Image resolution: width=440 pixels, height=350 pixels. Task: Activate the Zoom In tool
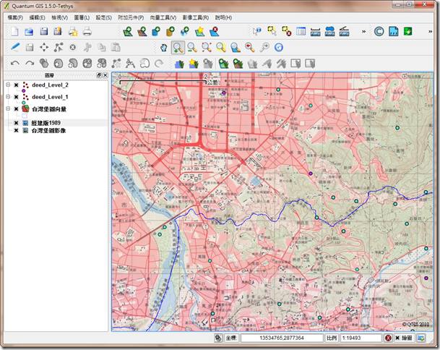point(178,48)
